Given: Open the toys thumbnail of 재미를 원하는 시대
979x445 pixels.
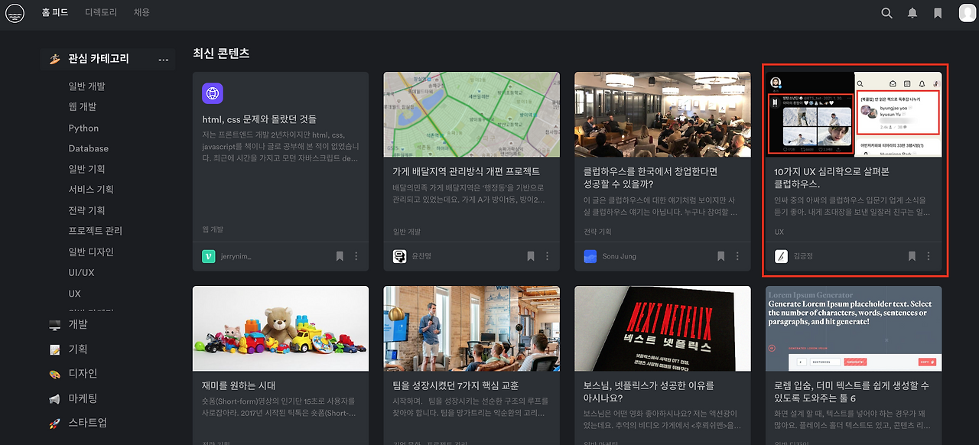Looking at the screenshot, I should [x=281, y=329].
